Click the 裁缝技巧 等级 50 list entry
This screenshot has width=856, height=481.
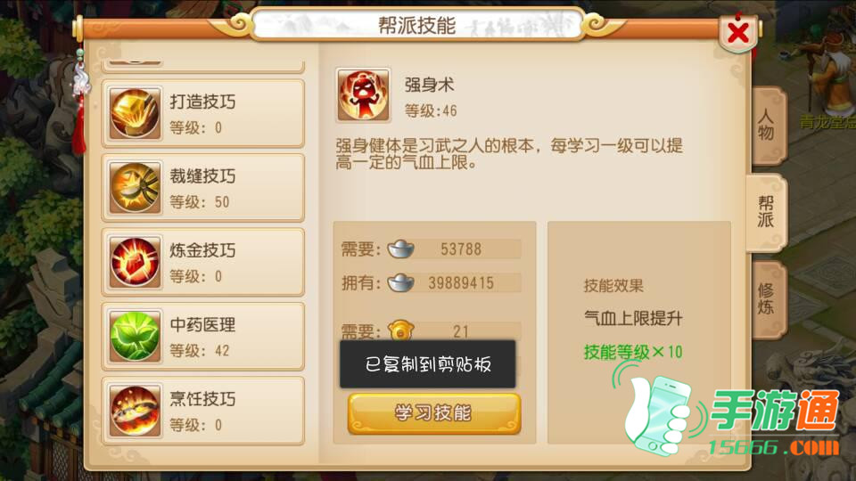(203, 188)
